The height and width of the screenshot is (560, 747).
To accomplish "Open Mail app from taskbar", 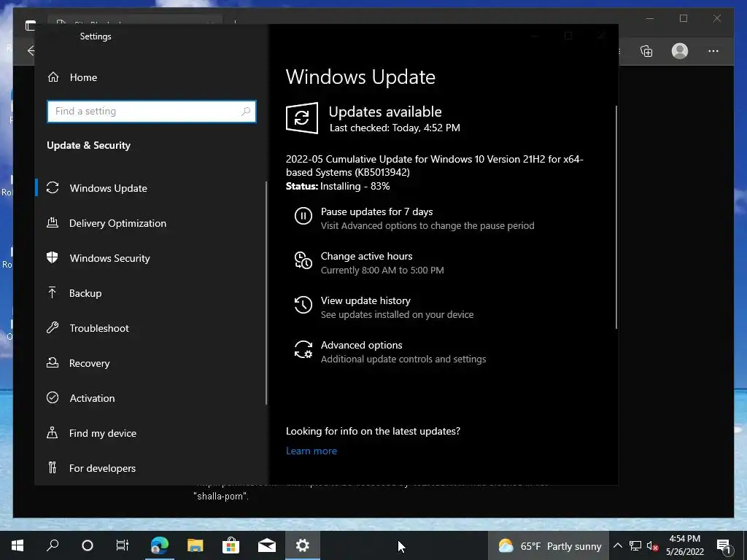I will point(267,545).
